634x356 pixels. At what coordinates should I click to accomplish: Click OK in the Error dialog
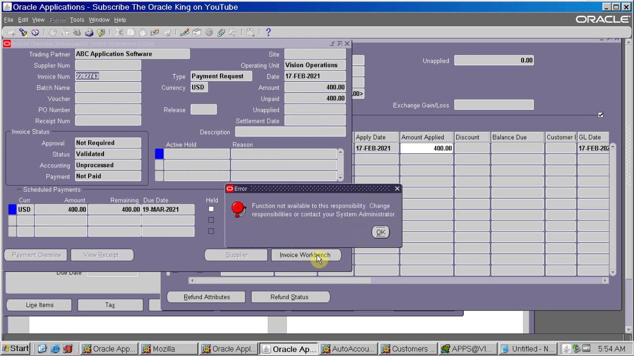click(380, 232)
